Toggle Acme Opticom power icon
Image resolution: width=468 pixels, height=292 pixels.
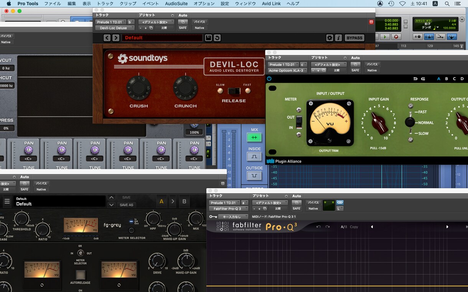click(x=269, y=78)
